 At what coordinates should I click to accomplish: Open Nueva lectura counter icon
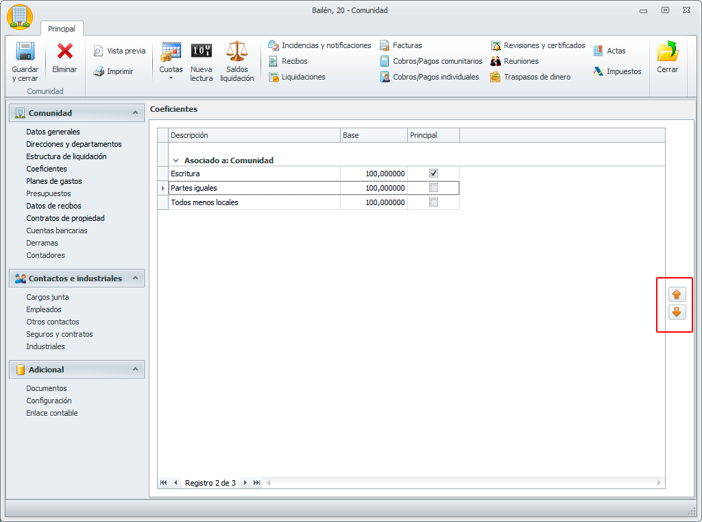click(x=201, y=51)
